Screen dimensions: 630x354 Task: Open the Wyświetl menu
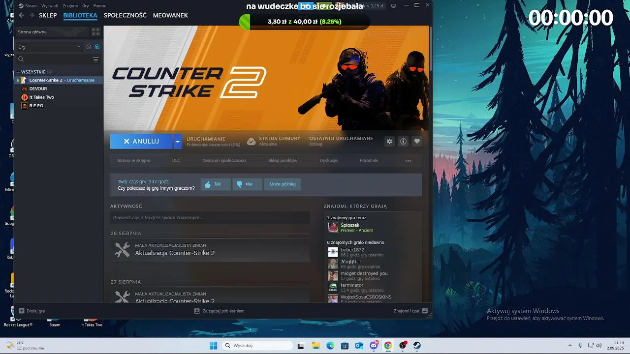click(49, 6)
